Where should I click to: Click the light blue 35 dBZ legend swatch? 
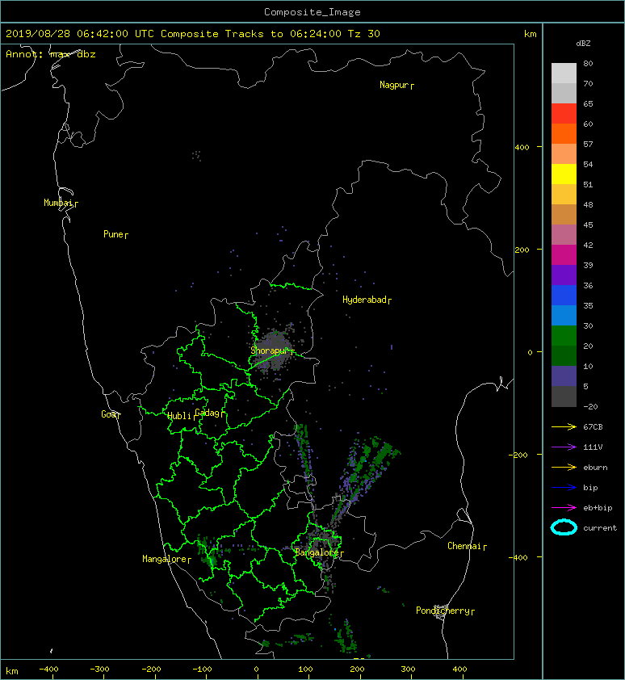pyautogui.click(x=564, y=315)
